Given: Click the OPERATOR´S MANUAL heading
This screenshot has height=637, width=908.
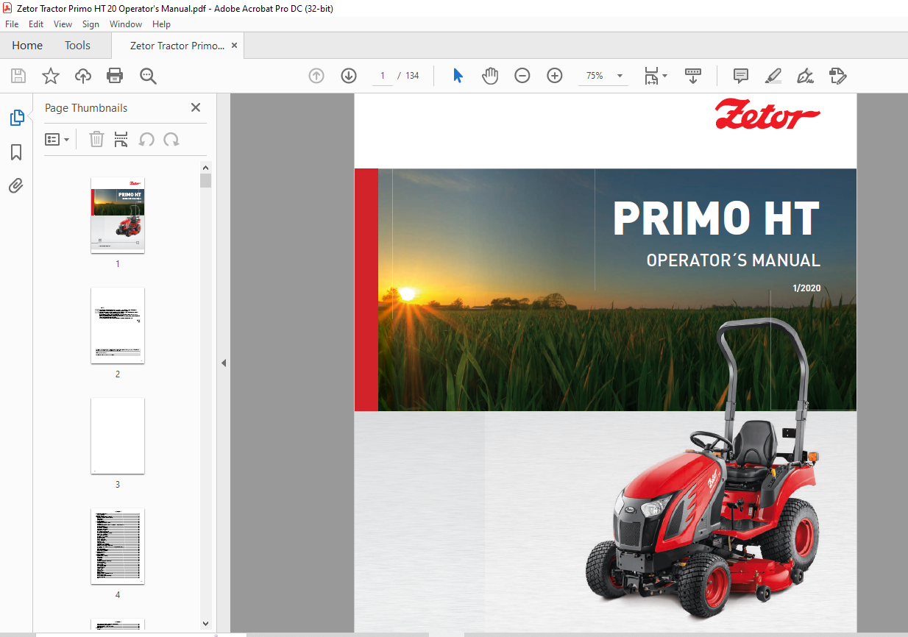Looking at the screenshot, I should click(734, 260).
